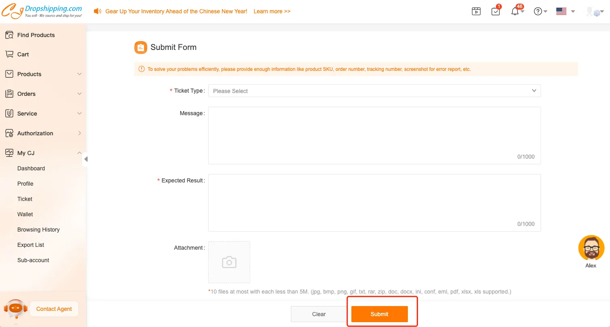Open Browsing History menu item

38,230
